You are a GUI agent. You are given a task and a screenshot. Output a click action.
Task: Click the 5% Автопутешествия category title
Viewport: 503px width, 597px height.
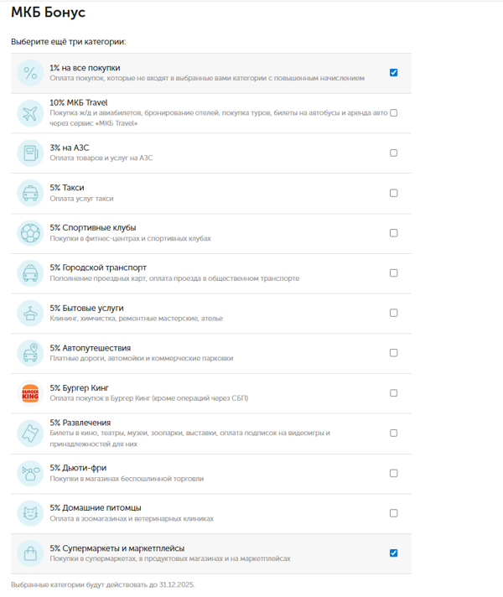(x=90, y=348)
